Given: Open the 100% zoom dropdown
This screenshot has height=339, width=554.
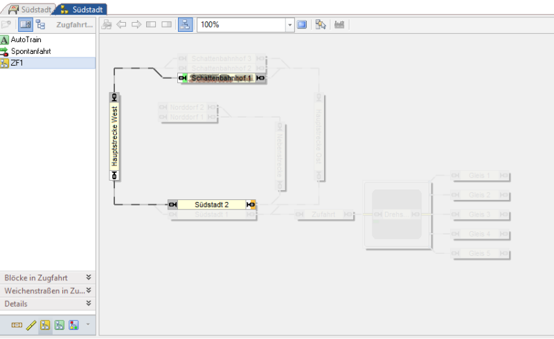Looking at the screenshot, I should pos(289,24).
